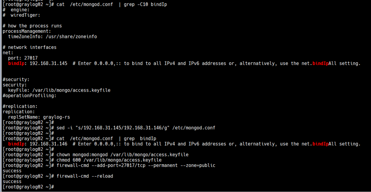
Task: Click the red bindIp text with 192.168.31.145
Action: [16, 63]
